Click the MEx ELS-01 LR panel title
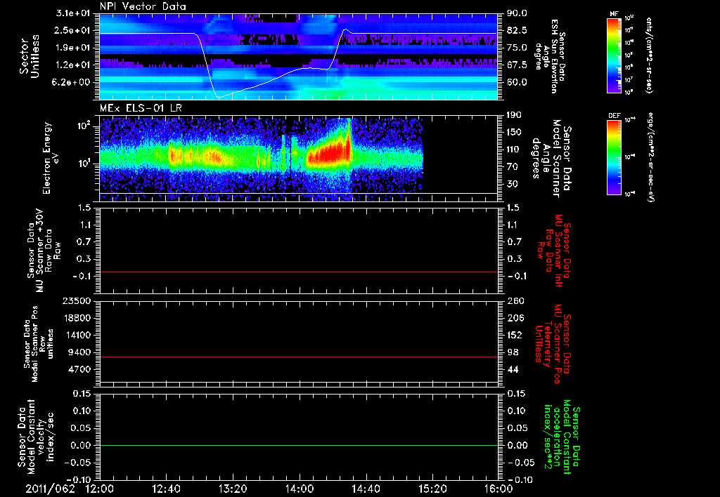720x497 pixels. pos(141,108)
